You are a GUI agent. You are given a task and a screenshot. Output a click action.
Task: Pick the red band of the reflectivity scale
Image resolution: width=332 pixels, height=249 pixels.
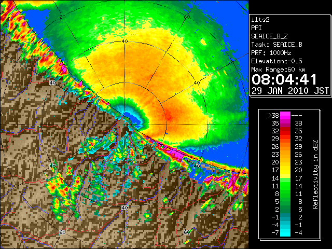point(285,132)
